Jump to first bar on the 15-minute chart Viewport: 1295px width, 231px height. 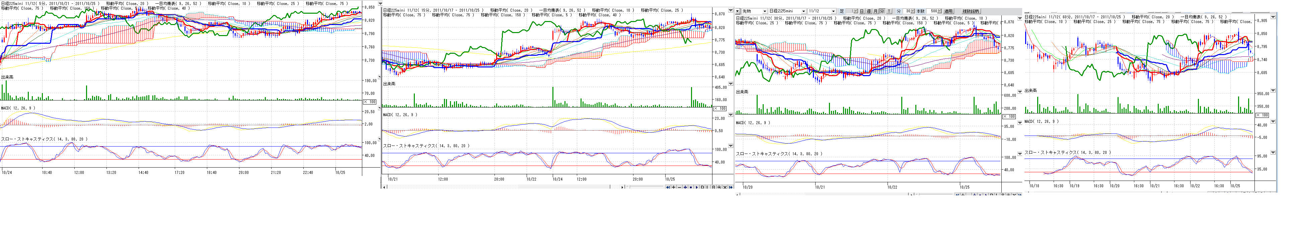click(668, 187)
